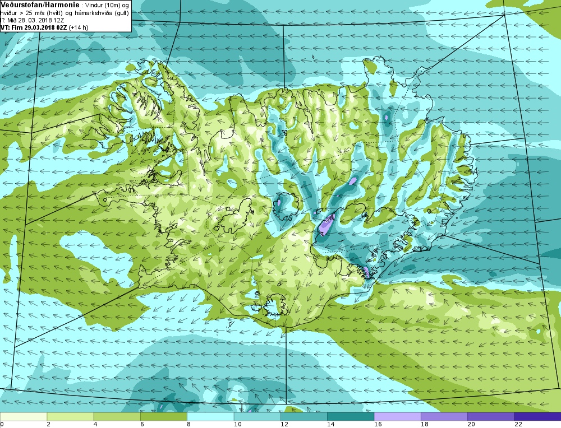Click the 'Vindur (10m) og' header text

coord(107,6)
